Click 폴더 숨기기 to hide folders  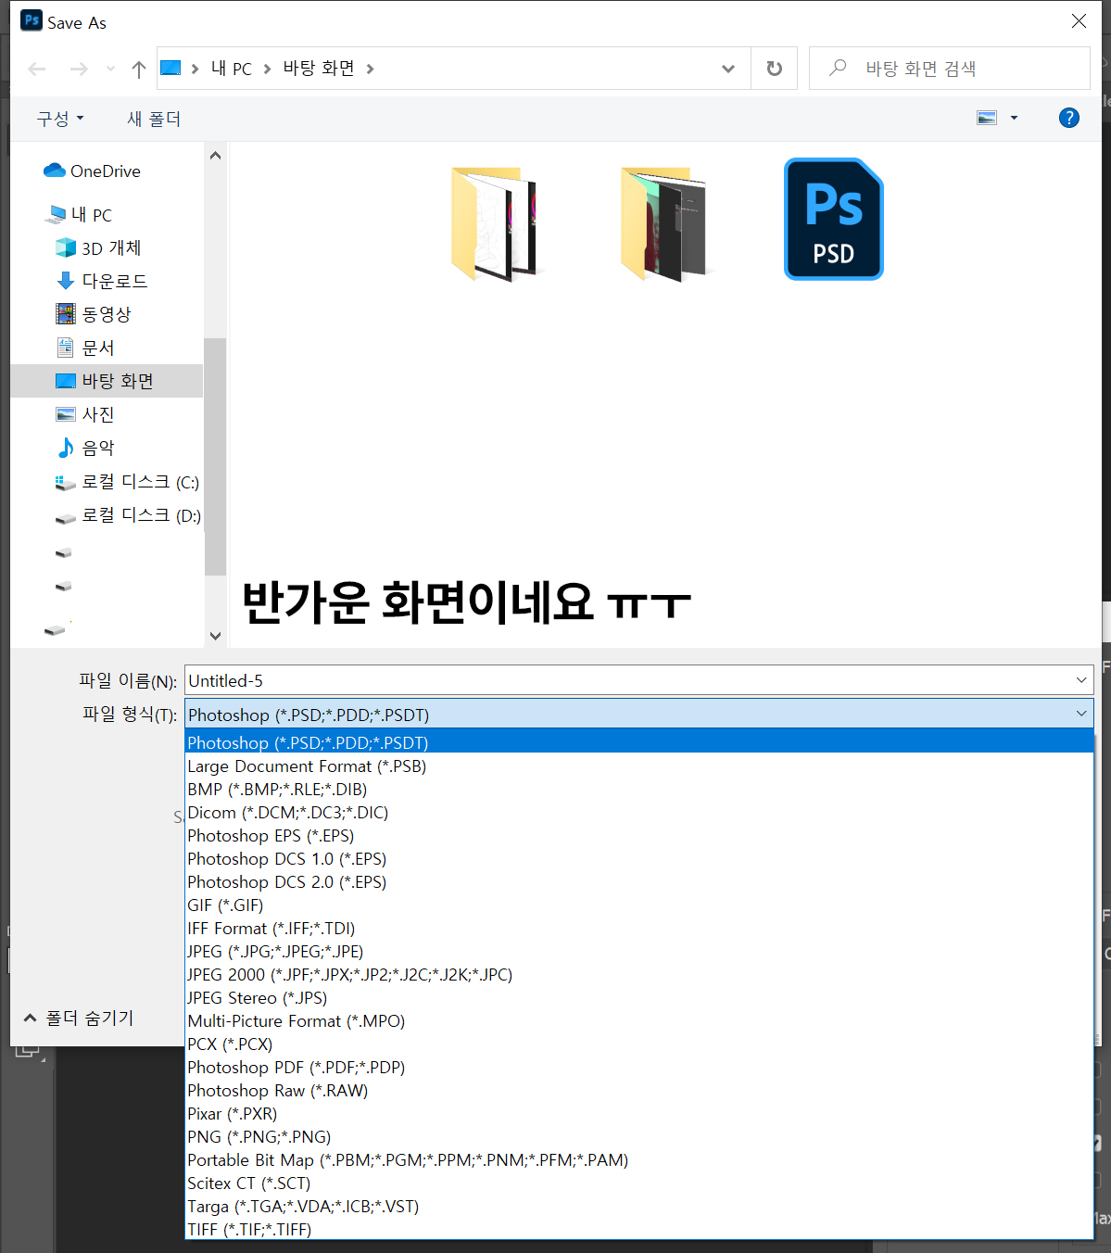[x=79, y=1018]
